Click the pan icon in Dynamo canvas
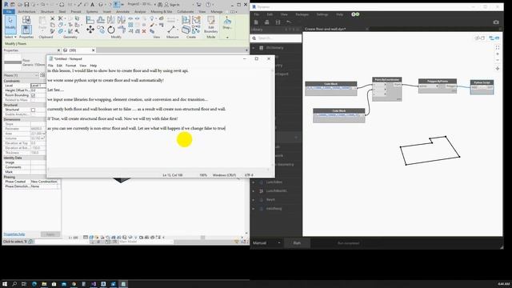The height and width of the screenshot is (288, 512). (498, 69)
